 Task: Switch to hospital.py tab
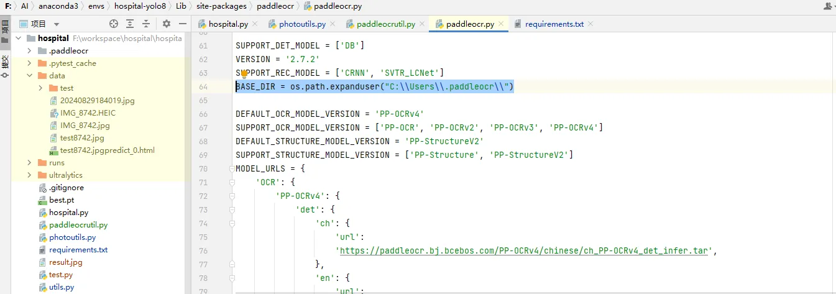click(x=228, y=24)
